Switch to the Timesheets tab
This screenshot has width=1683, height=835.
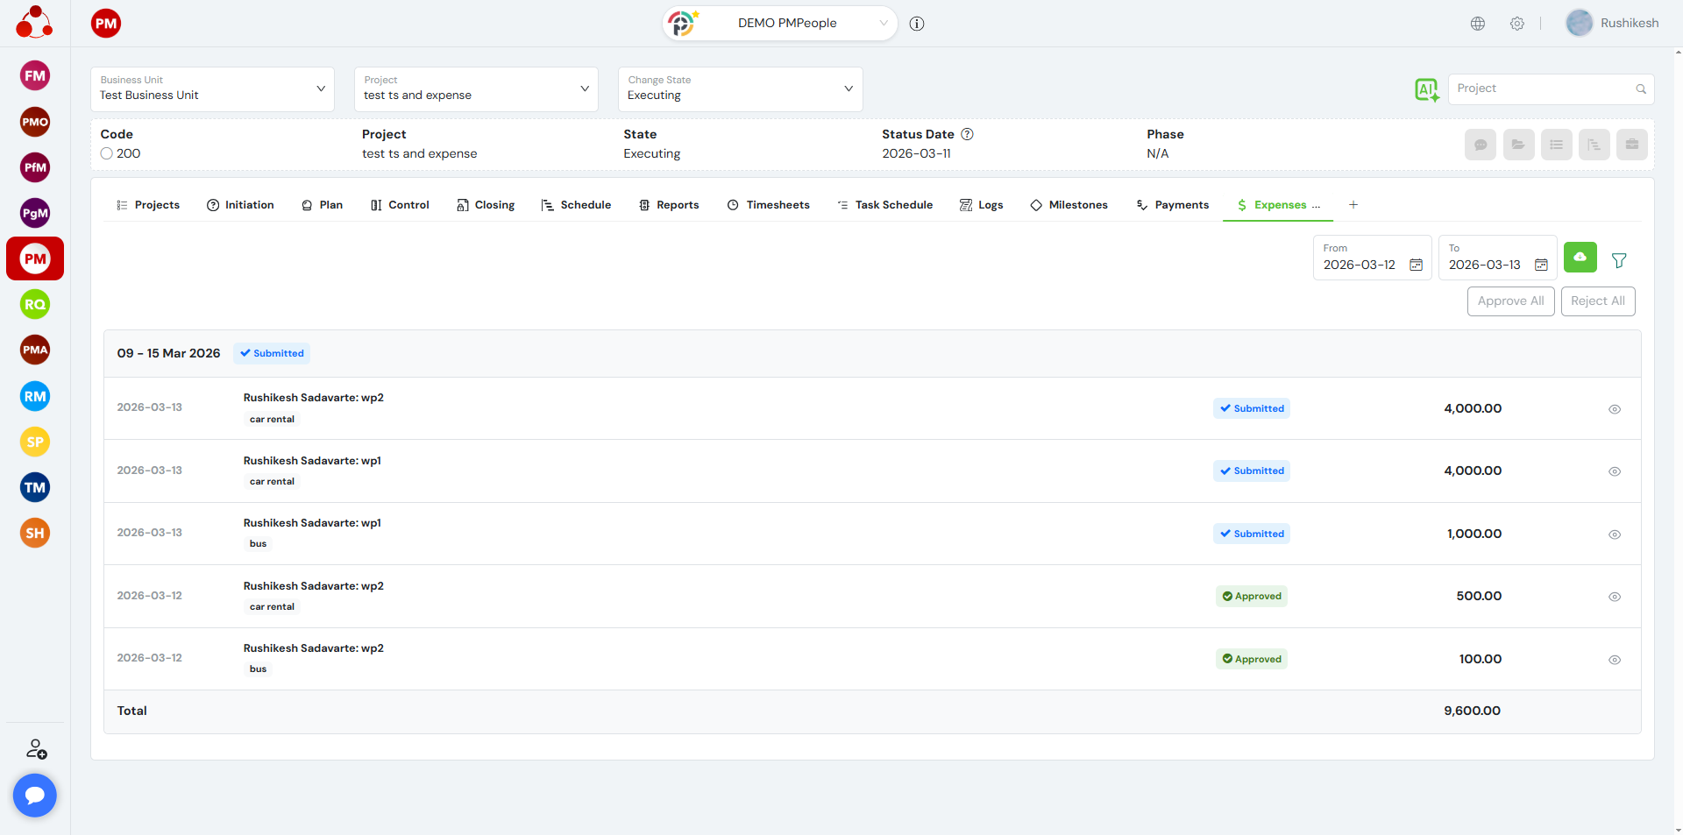(769, 205)
